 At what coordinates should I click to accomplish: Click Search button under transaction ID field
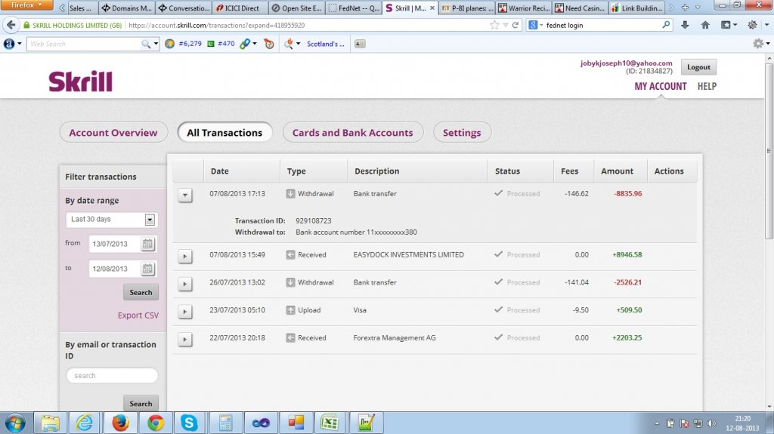pyautogui.click(x=141, y=403)
